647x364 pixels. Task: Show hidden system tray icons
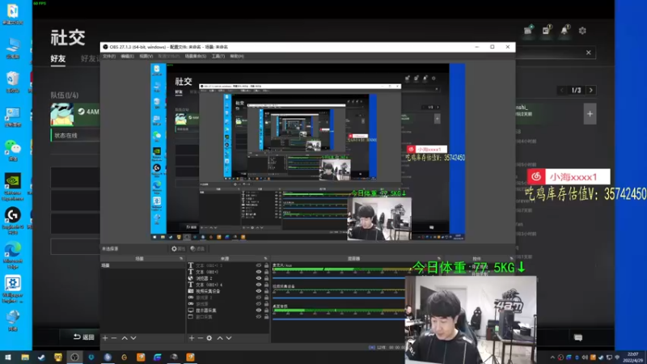(552, 358)
